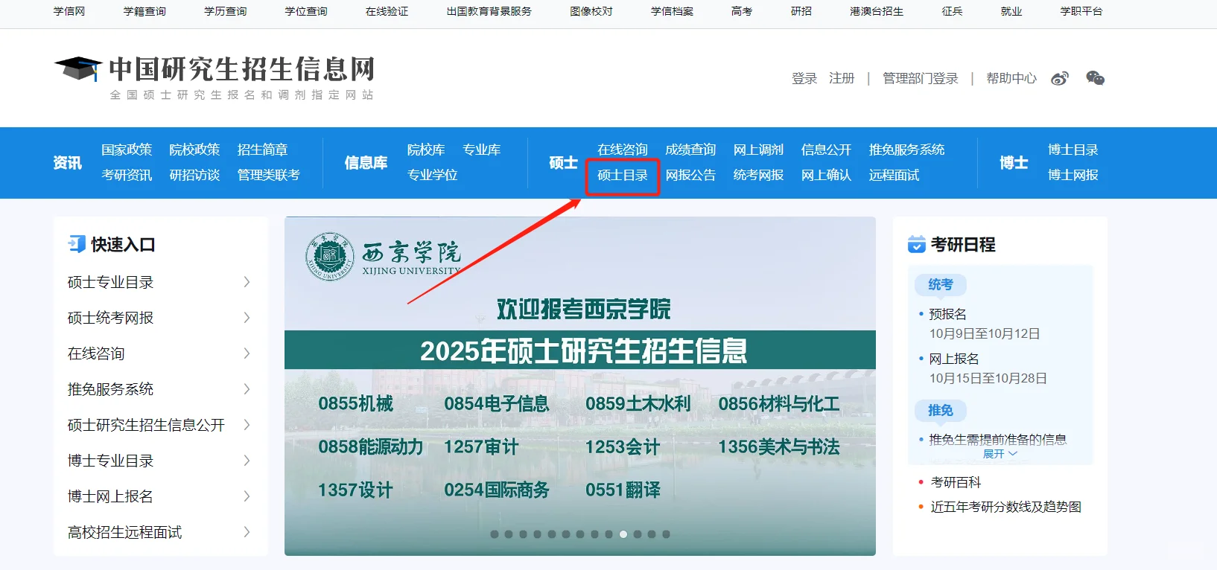1217x570 pixels.
Task: Open 管理类联考 in navigation bar
Action: tap(268, 175)
